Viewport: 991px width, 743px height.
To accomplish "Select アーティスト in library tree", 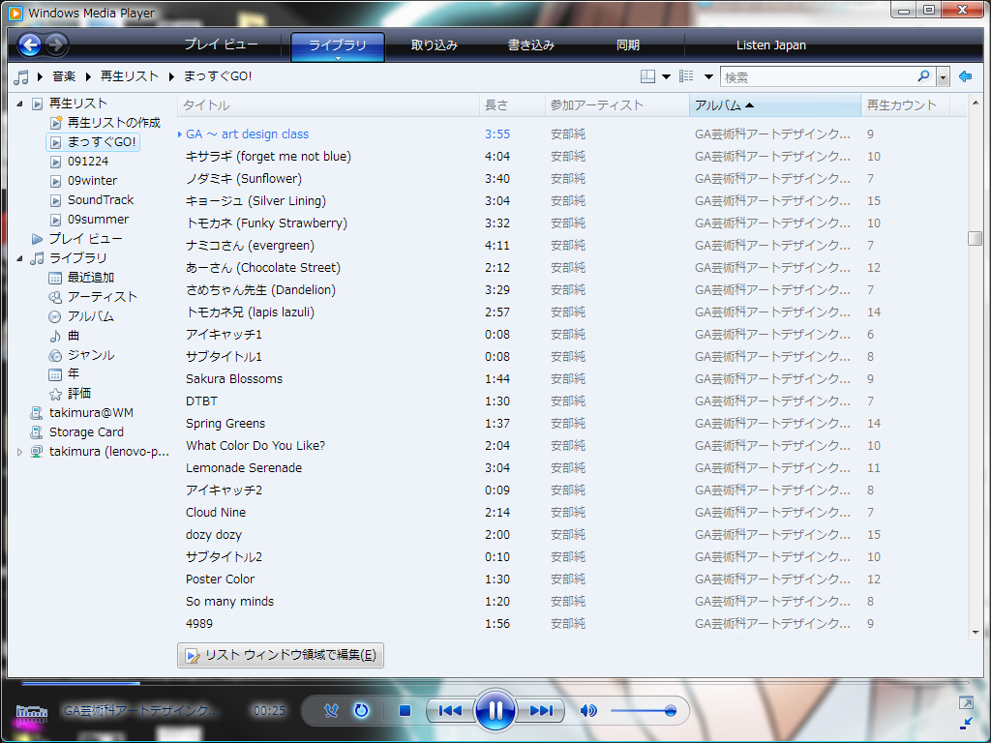I will pyautogui.click(x=102, y=297).
